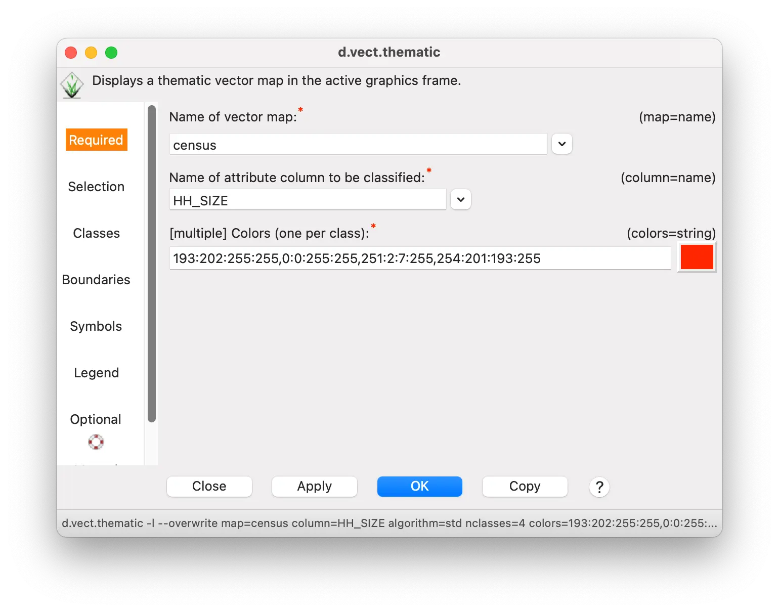Open the Legend tab
This screenshot has height=612, width=779.
point(96,373)
